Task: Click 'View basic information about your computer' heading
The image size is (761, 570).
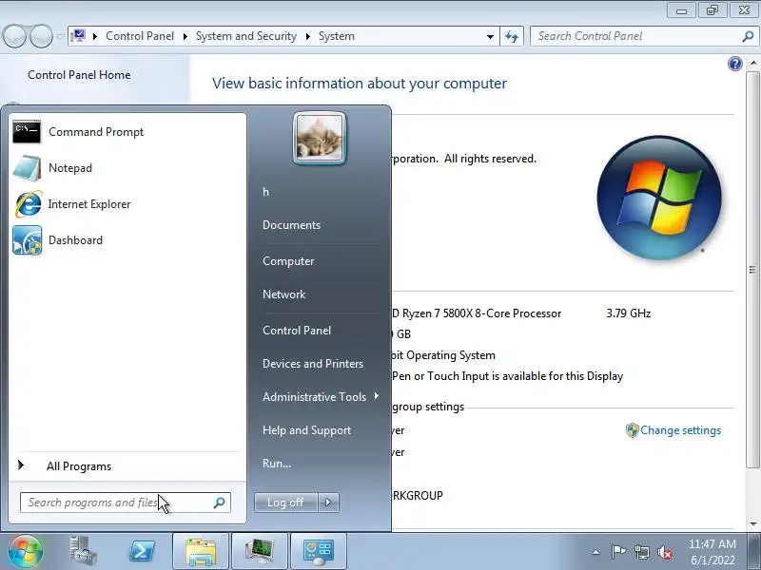Action: point(360,84)
